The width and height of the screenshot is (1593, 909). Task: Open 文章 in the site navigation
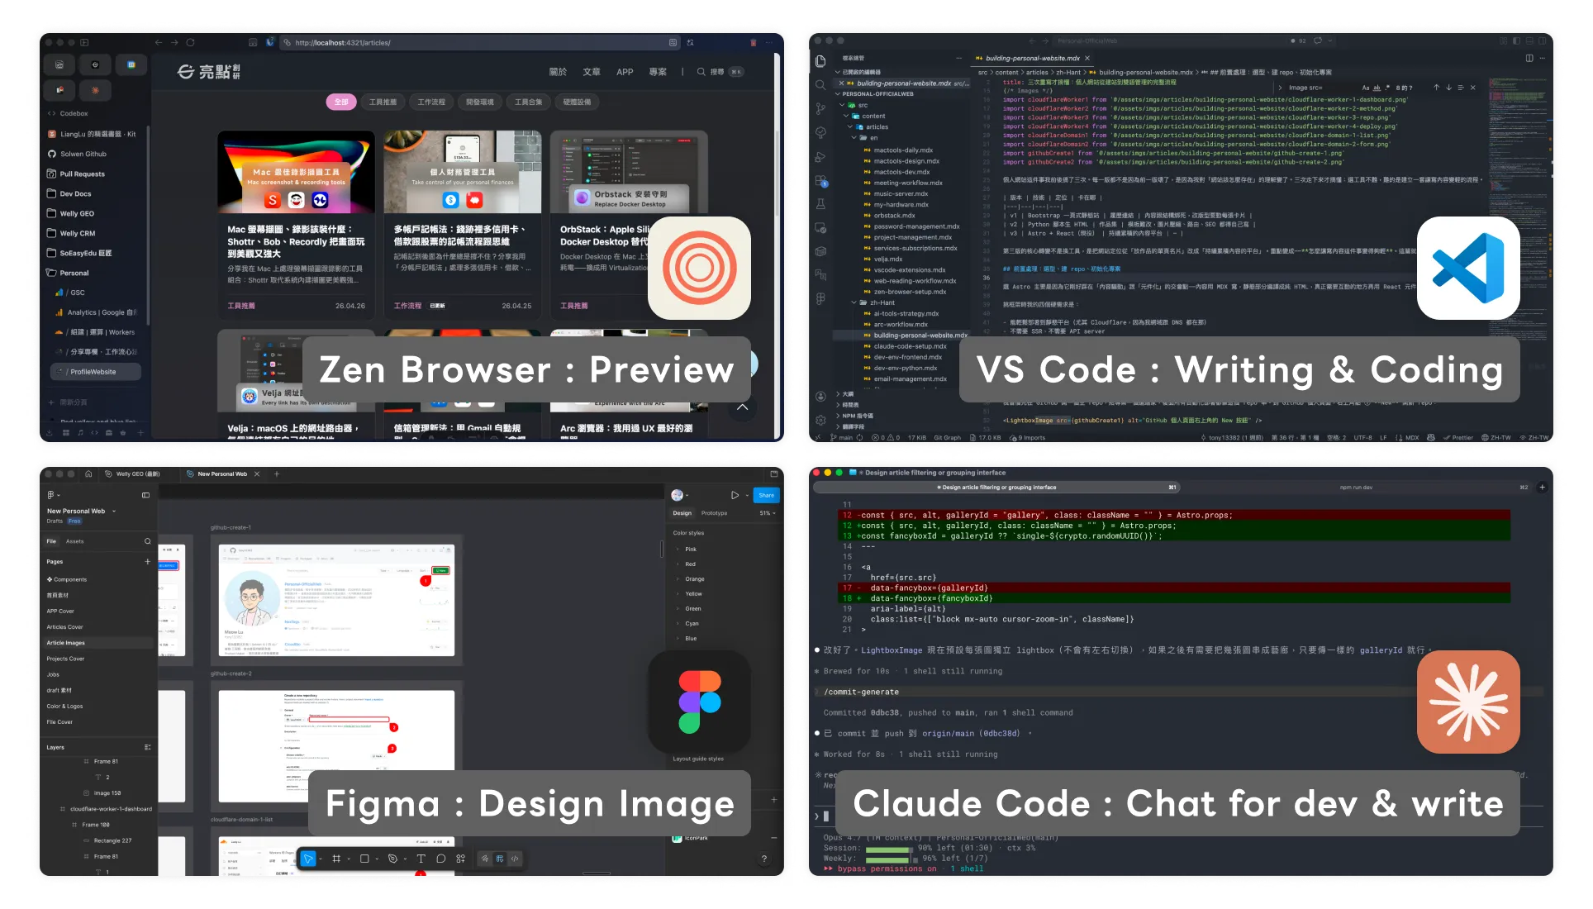pos(592,72)
